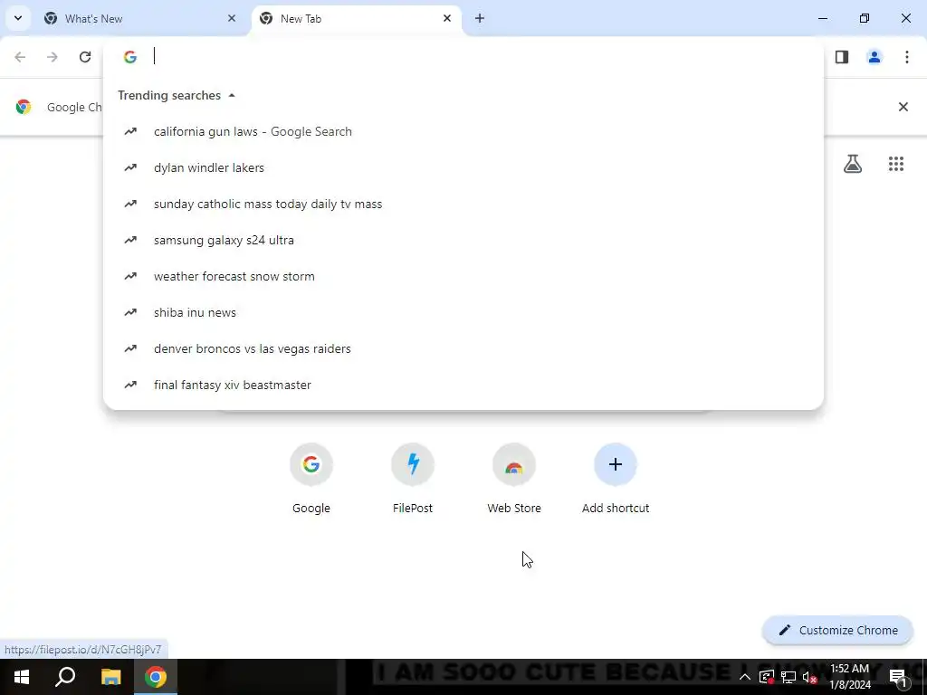Open the Google shortcut tile
The height and width of the screenshot is (695, 927).
pos(311,479)
